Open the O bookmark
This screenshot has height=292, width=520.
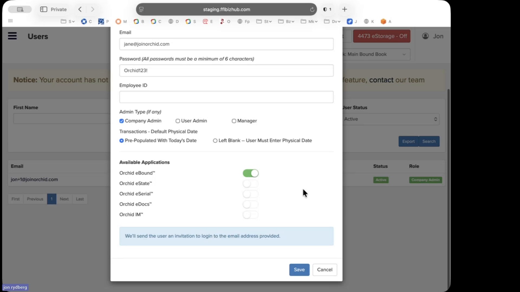click(225, 22)
